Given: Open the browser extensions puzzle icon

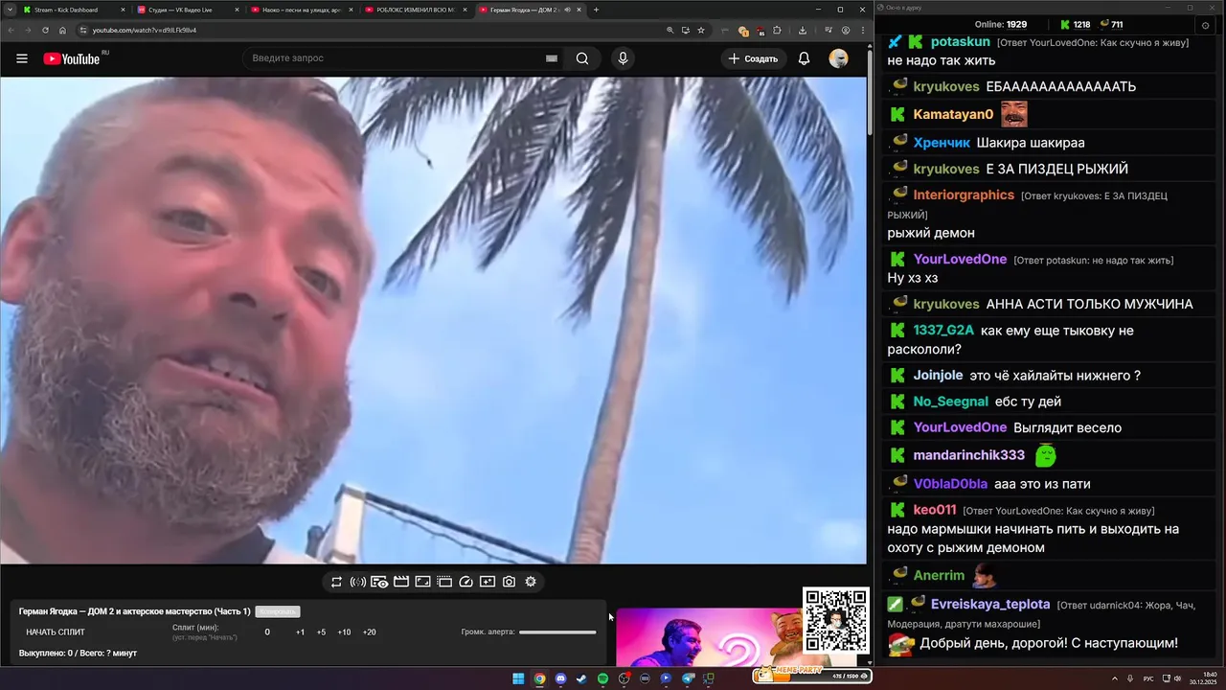Looking at the screenshot, I should [777, 30].
